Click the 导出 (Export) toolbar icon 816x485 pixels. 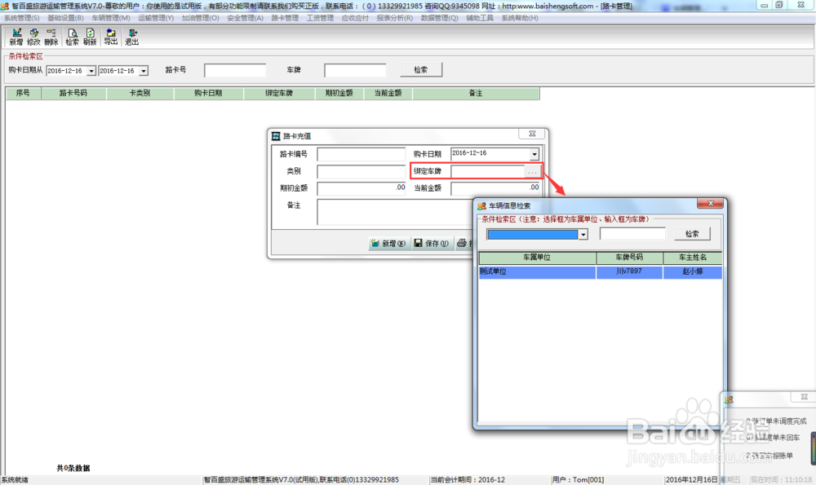(111, 37)
